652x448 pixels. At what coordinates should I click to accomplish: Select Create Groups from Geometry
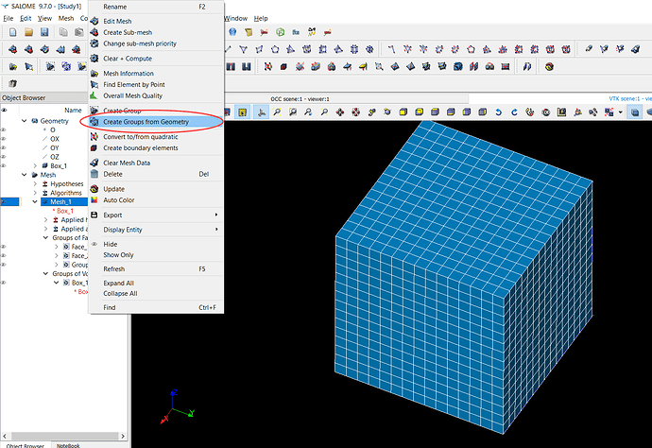coord(146,122)
